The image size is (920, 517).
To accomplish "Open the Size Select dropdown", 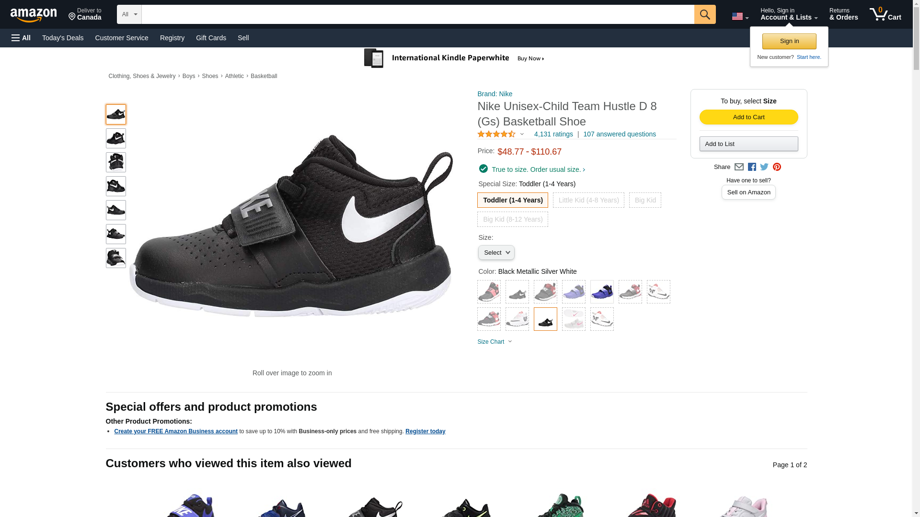I will 496,253.
